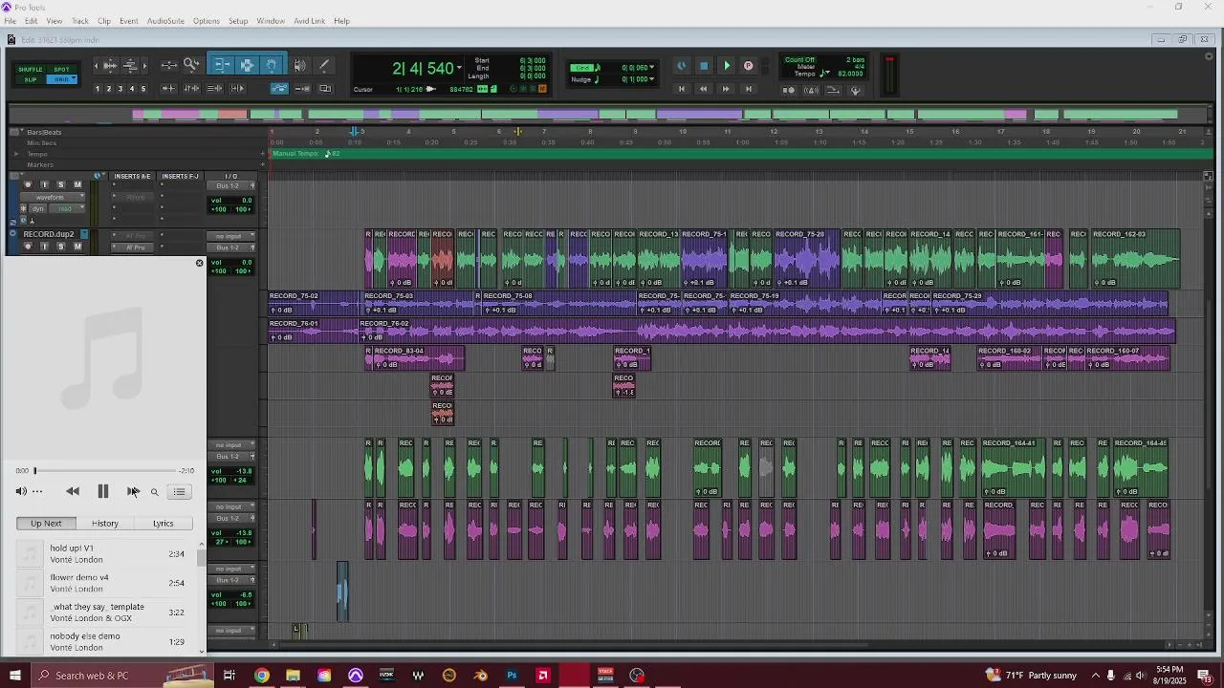1224x688 pixels.
Task: Increase audio waveform zoom height
Action: click(110, 65)
